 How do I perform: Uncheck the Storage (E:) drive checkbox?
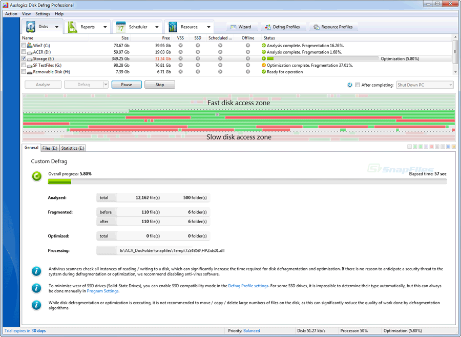[x=23, y=58]
